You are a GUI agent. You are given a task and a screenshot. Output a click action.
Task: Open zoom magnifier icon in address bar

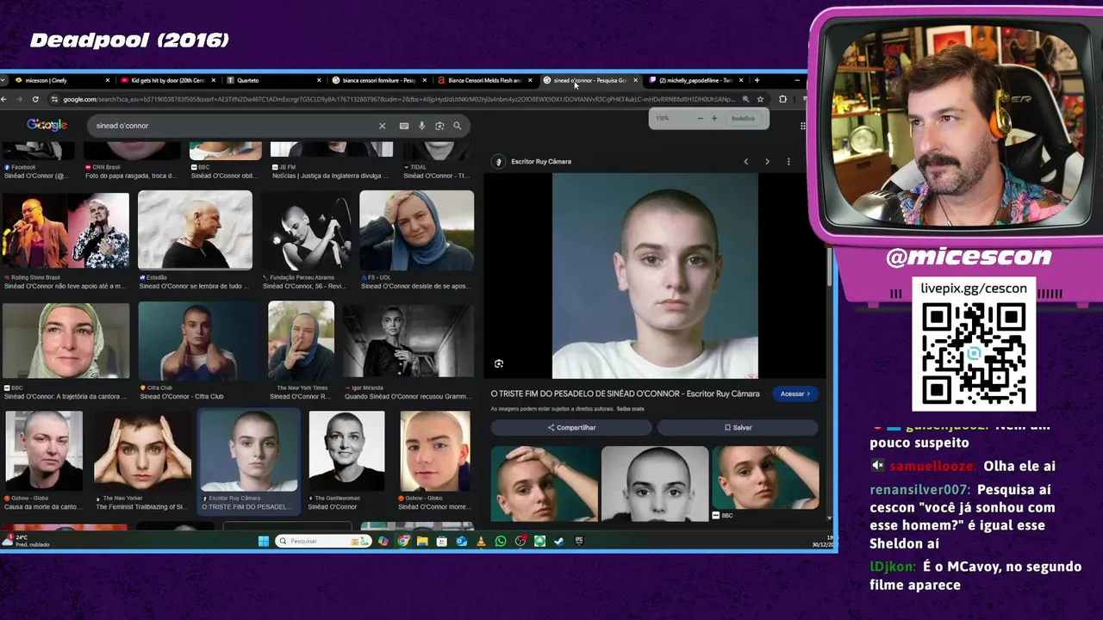[x=745, y=99]
